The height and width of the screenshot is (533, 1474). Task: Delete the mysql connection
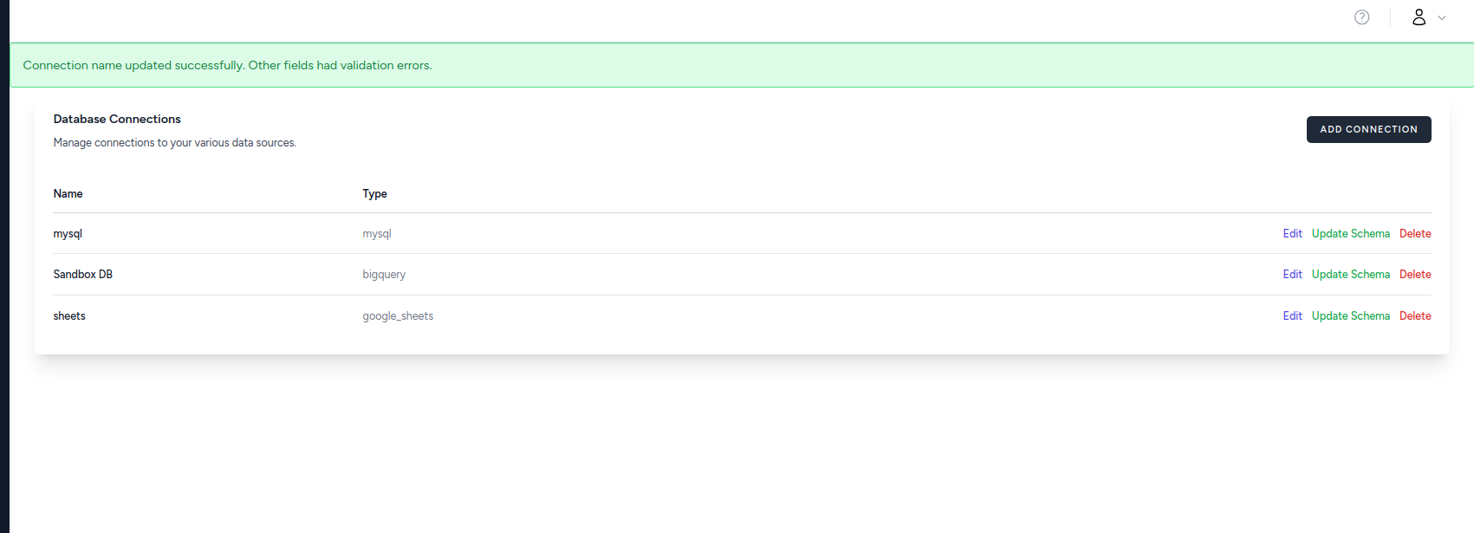click(1415, 234)
